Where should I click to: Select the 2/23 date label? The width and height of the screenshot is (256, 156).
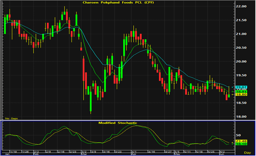(x=73, y=152)
